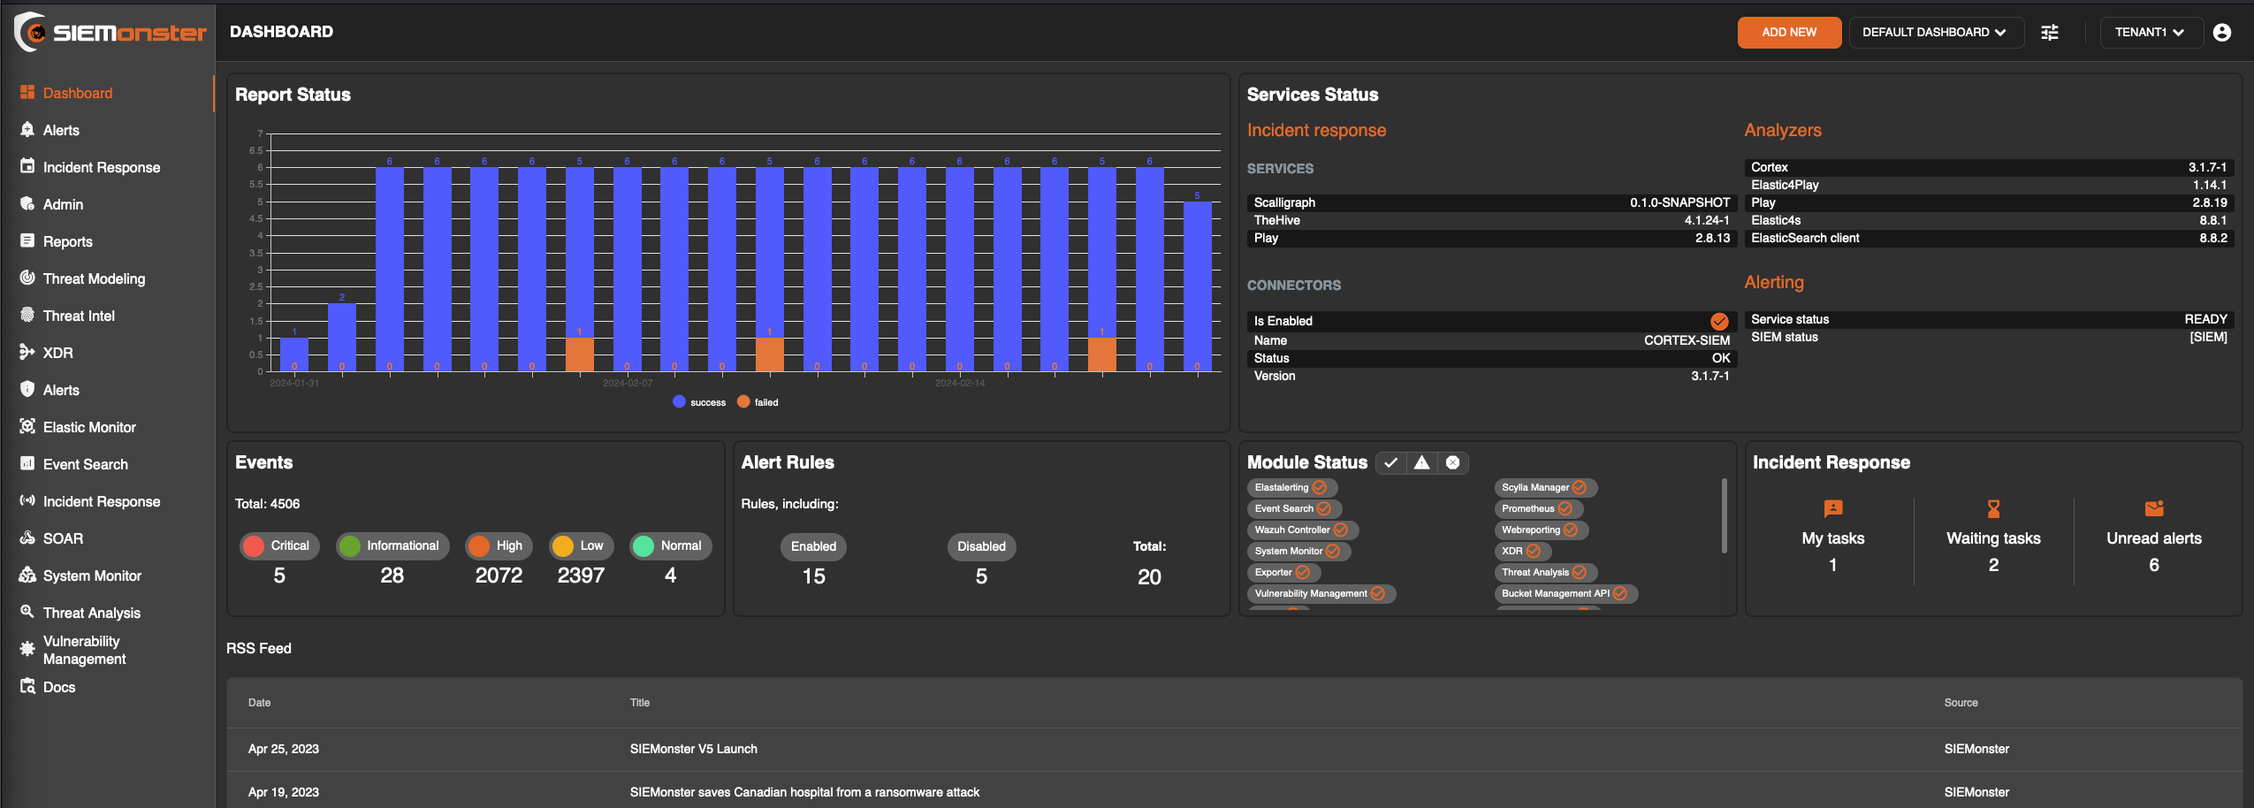Click the Informational events chip
The image size is (2254, 808).
tap(392, 545)
